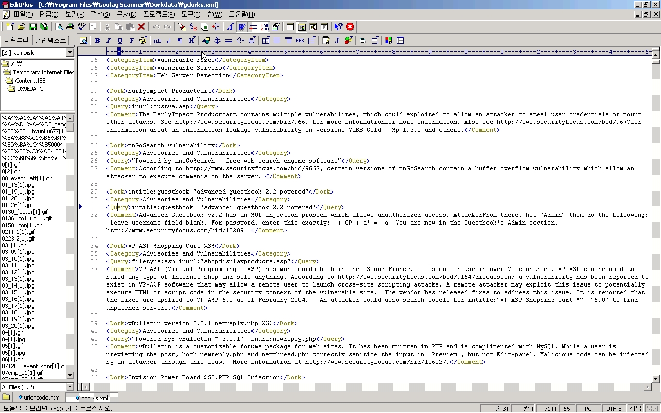Screen dimensions: 661x413
Task: Save all open files
Action: pyautogui.click(x=44, y=27)
